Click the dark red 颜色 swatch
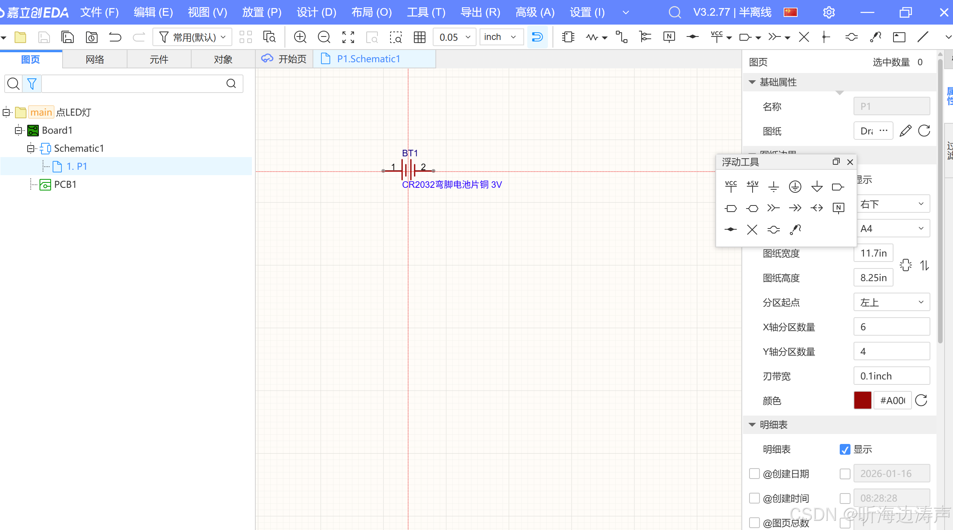This screenshot has height=530, width=953. tap(862, 401)
